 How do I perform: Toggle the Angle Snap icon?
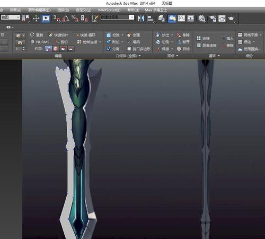pos(66,19)
